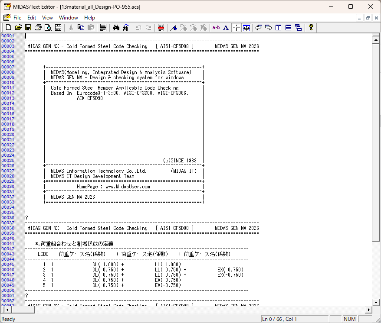Click the clear all bookmarks icon

click(204, 28)
